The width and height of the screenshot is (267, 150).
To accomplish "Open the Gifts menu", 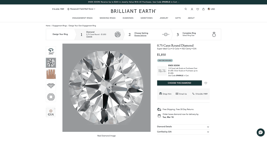I will pos(178,18).
